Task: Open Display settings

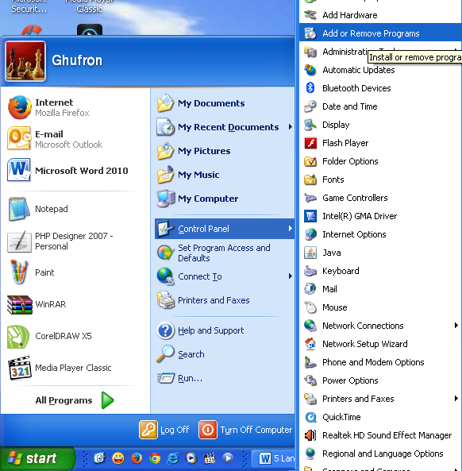Action: tap(380, 125)
